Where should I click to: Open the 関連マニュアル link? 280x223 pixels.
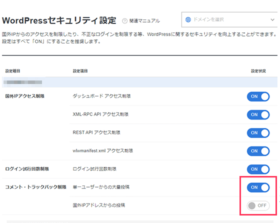144,21
